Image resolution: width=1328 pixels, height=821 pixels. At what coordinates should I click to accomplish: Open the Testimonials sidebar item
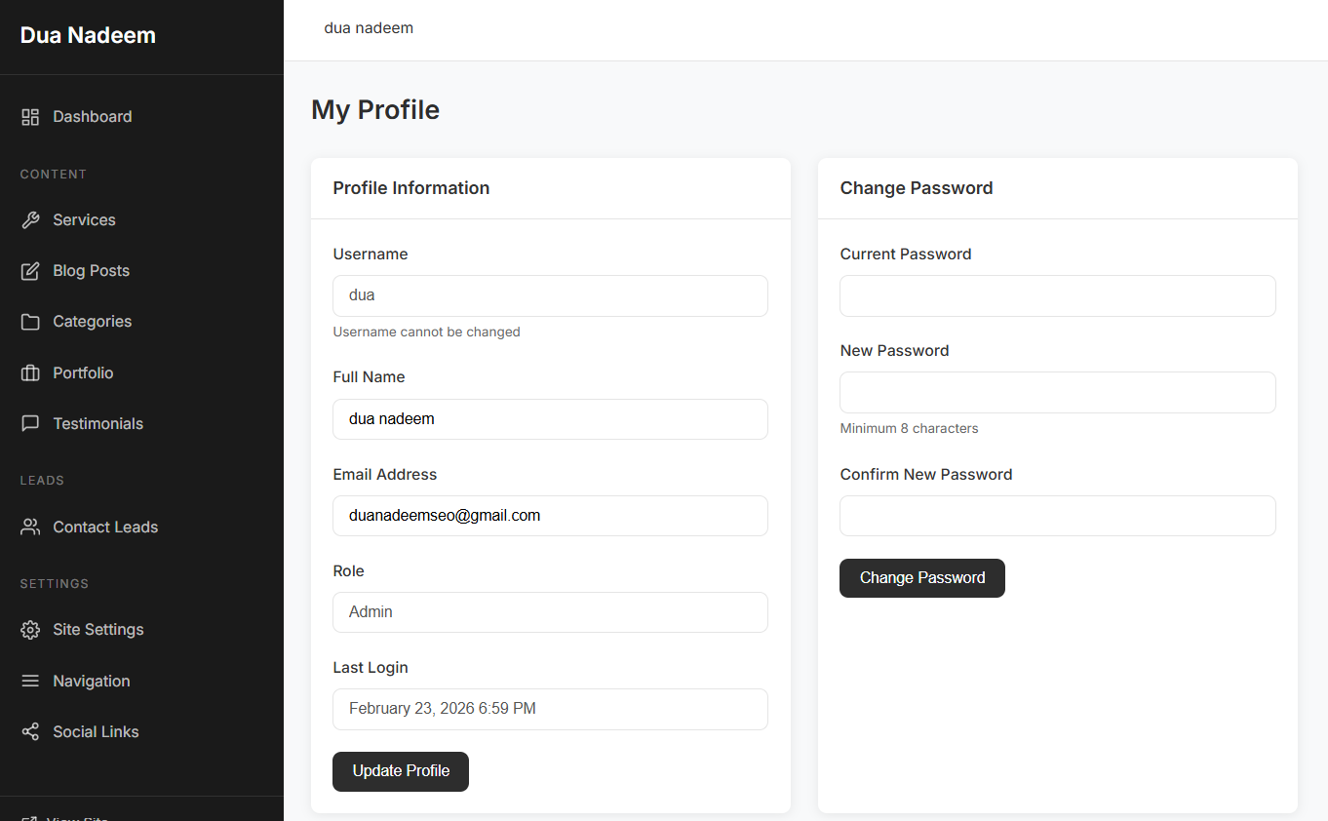click(x=98, y=424)
